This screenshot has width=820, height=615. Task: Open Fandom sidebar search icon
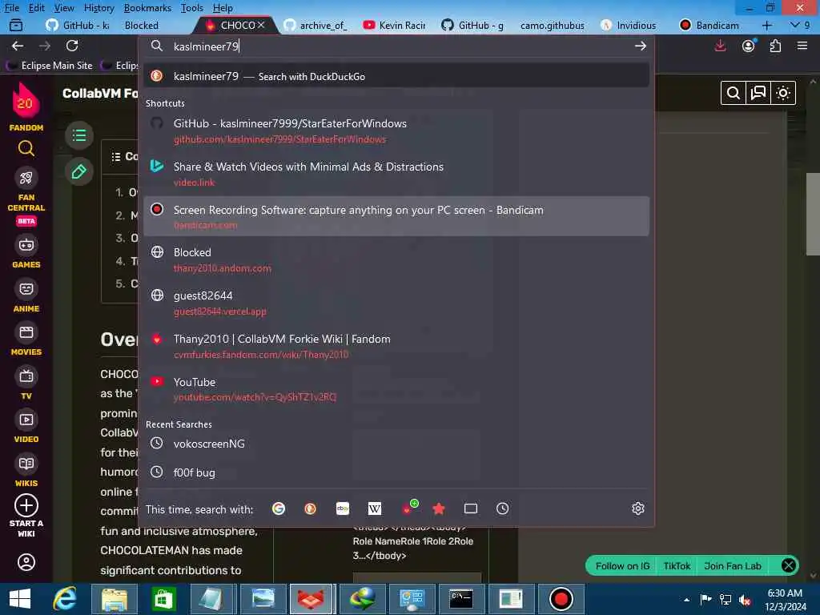[26, 149]
